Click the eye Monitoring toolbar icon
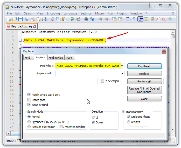This screenshot has height=148, width=181. coord(170,19)
